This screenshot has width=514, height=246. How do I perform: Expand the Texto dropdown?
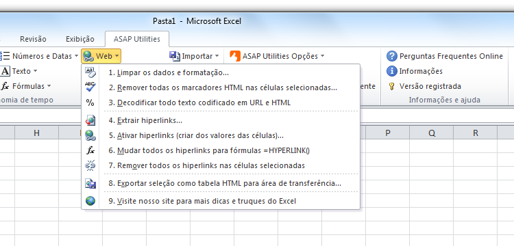[35, 71]
